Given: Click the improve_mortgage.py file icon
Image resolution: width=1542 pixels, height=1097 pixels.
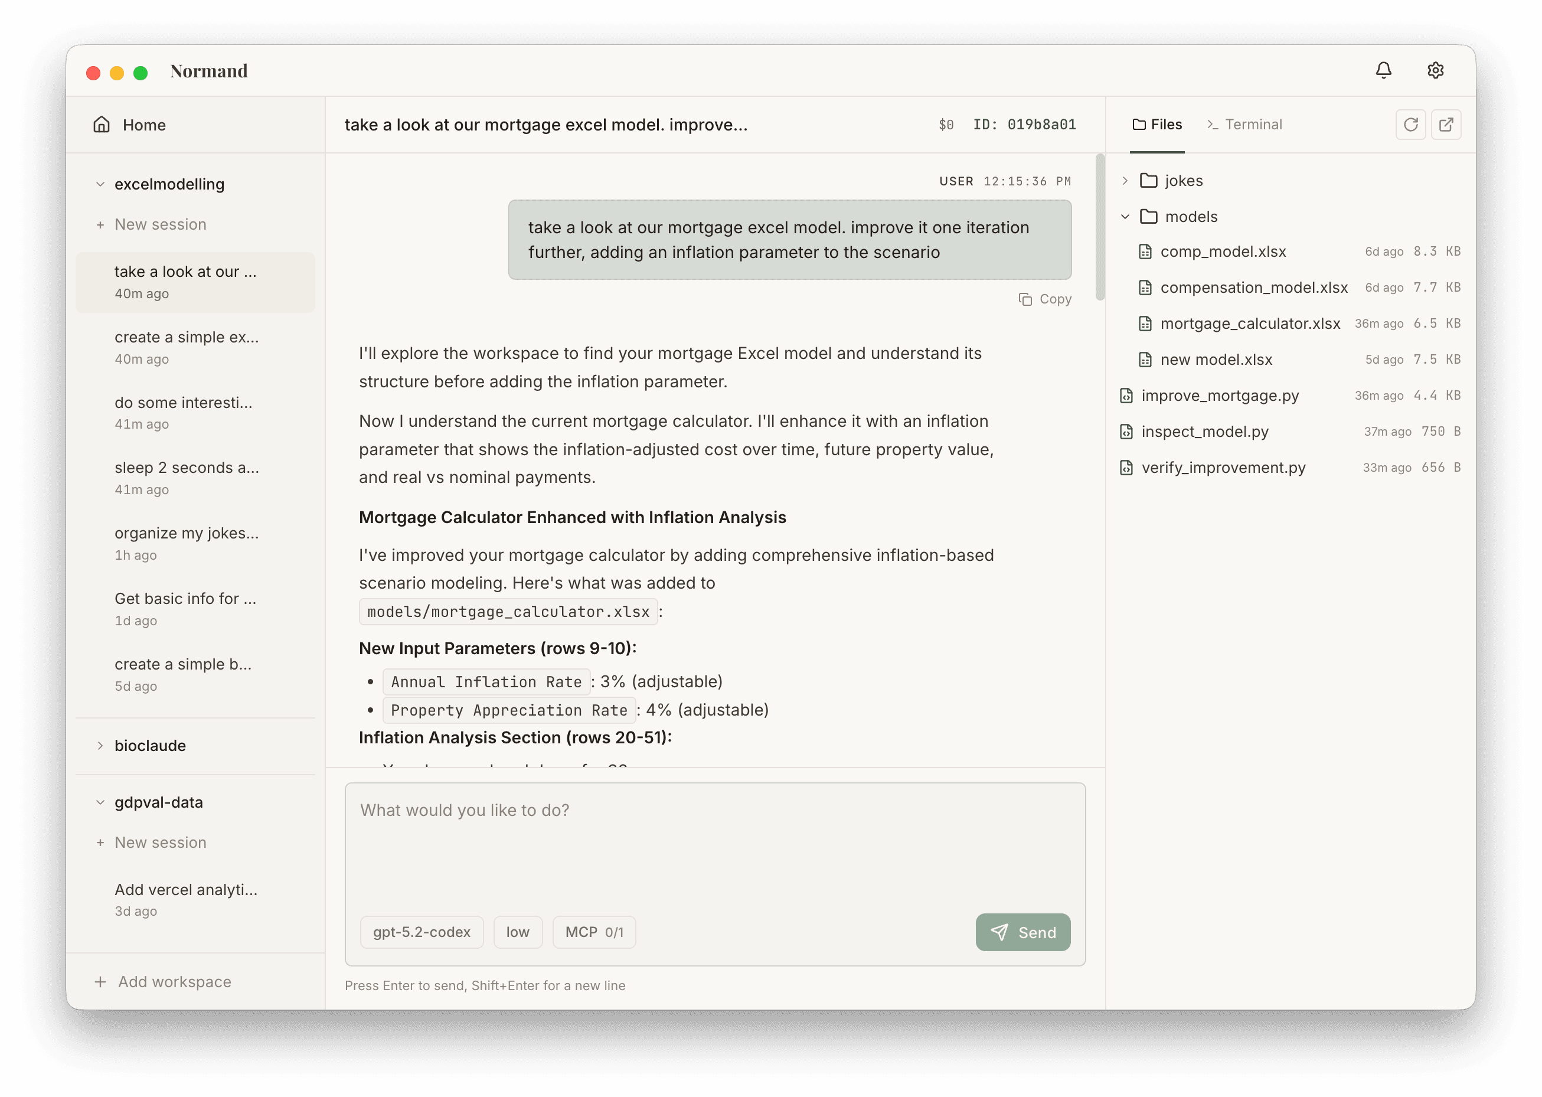Looking at the screenshot, I should coord(1126,396).
